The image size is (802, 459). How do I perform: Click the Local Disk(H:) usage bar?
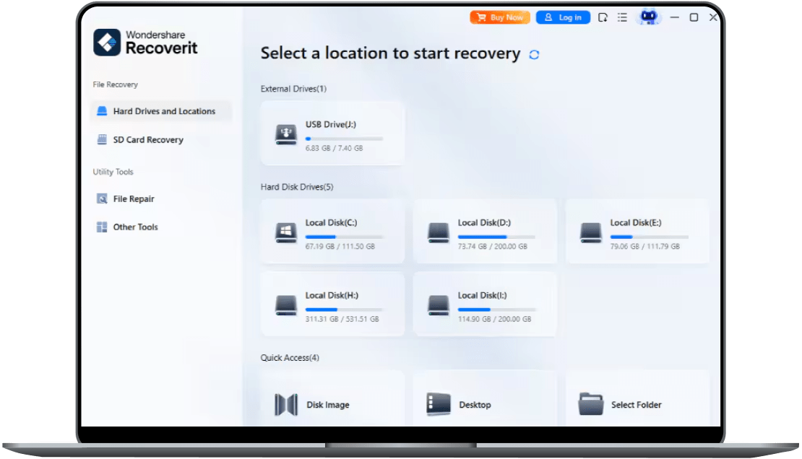coord(344,309)
